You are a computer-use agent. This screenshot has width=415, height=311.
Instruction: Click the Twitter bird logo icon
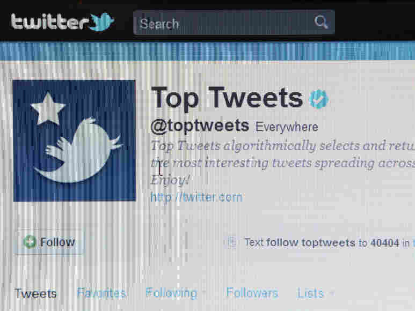tap(102, 21)
